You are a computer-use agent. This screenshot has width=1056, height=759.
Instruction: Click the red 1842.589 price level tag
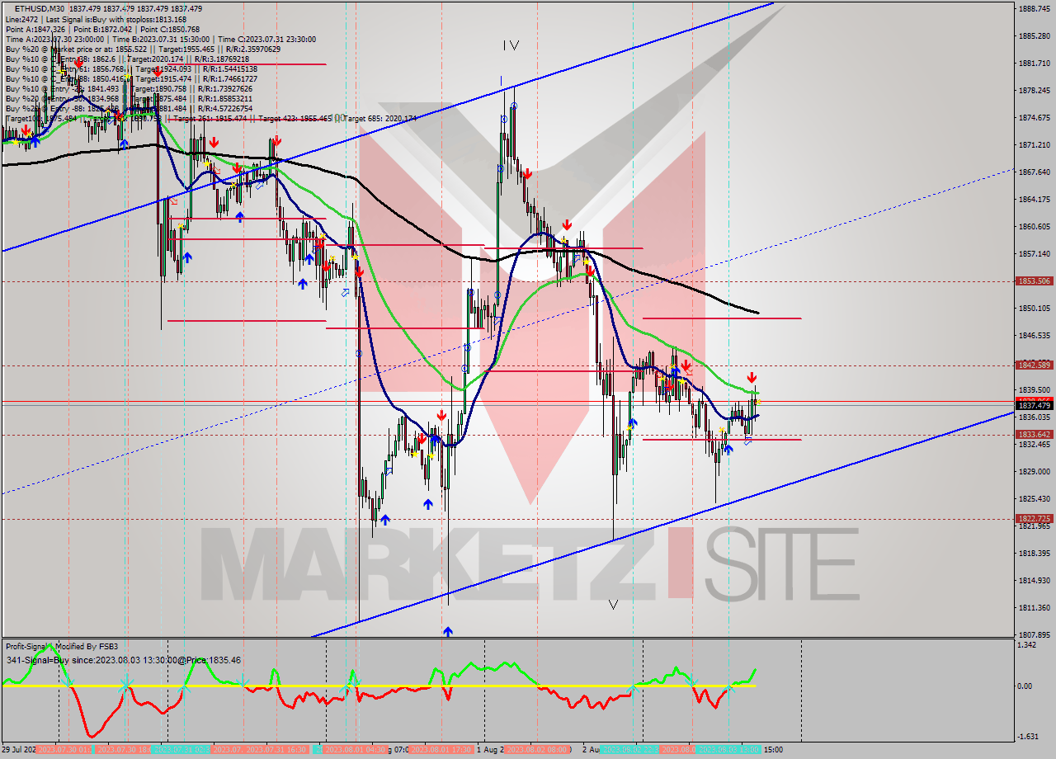[x=1034, y=365]
